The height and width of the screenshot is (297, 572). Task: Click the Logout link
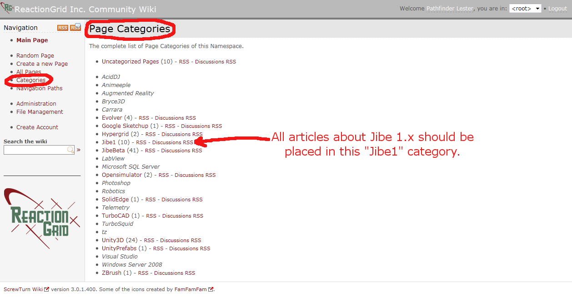pos(557,9)
